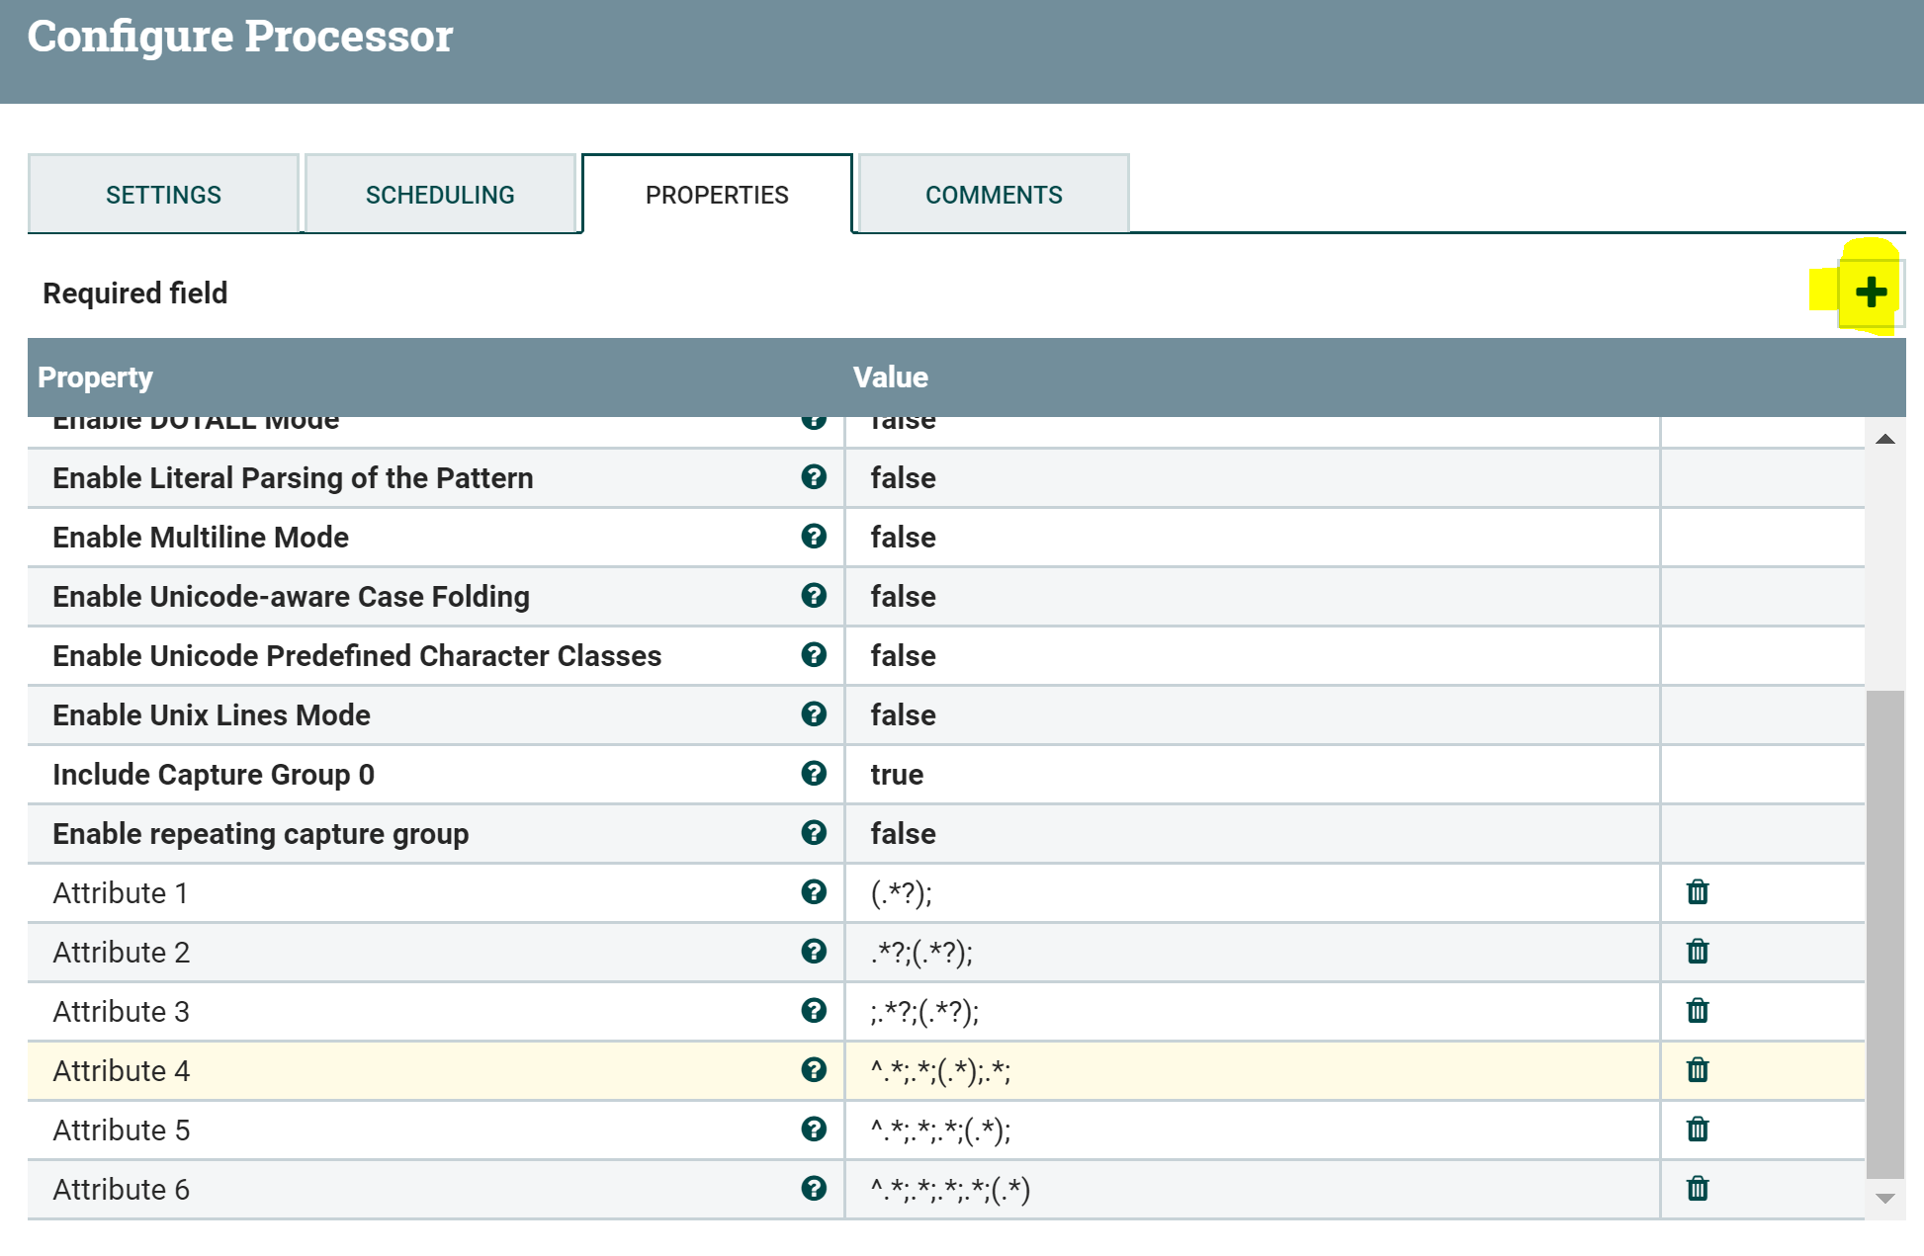The height and width of the screenshot is (1256, 1924).
Task: Show help for Include Capture Group 0
Action: 814,774
